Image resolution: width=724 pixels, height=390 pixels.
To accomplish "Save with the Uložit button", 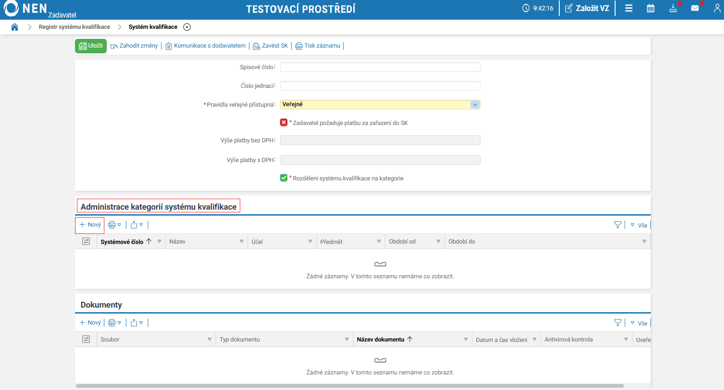I will 91,46.
